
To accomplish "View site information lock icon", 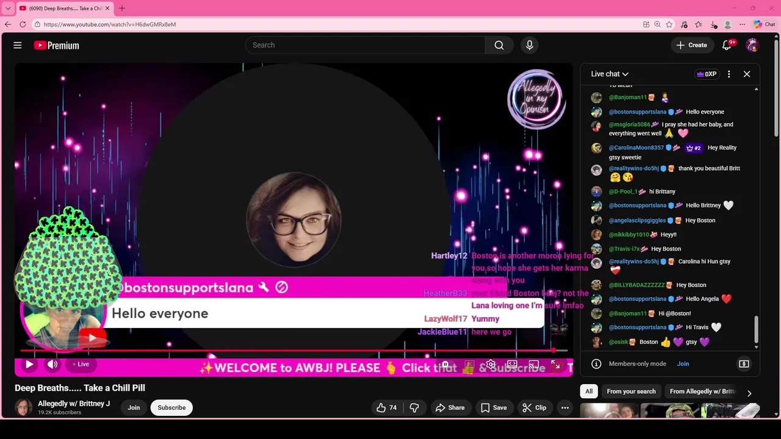I will 38,24.
